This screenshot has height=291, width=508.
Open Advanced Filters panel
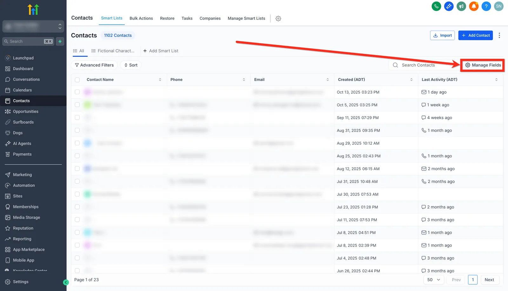point(94,65)
